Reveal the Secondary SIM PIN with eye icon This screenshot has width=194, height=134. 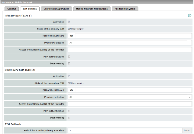click(x=71, y=90)
